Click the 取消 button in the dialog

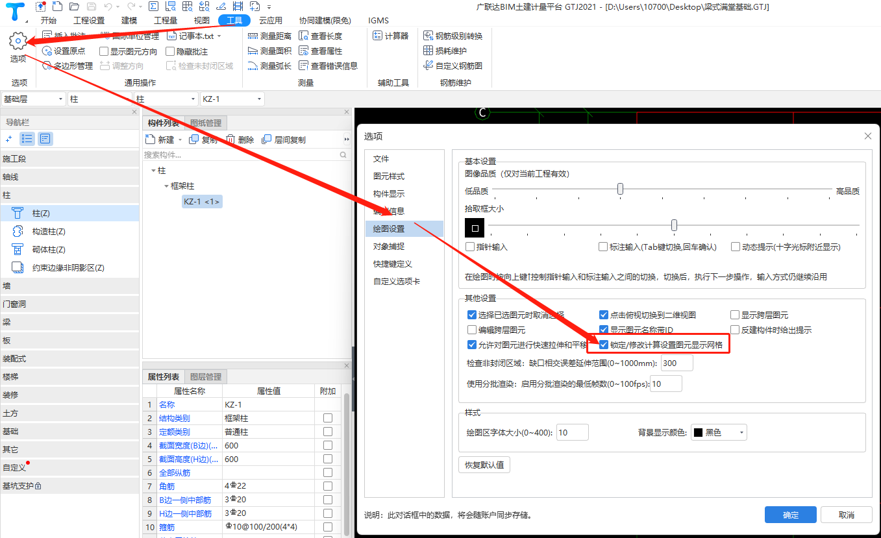coord(847,515)
